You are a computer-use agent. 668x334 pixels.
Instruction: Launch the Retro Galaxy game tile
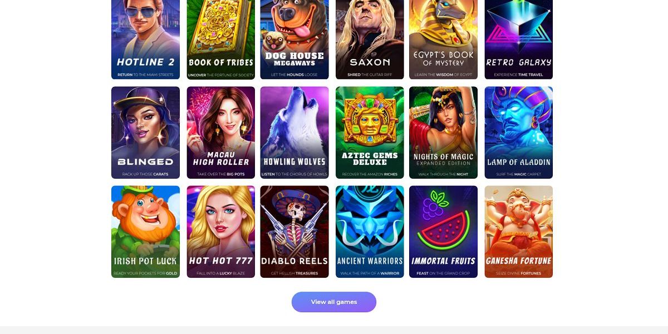[519, 39]
